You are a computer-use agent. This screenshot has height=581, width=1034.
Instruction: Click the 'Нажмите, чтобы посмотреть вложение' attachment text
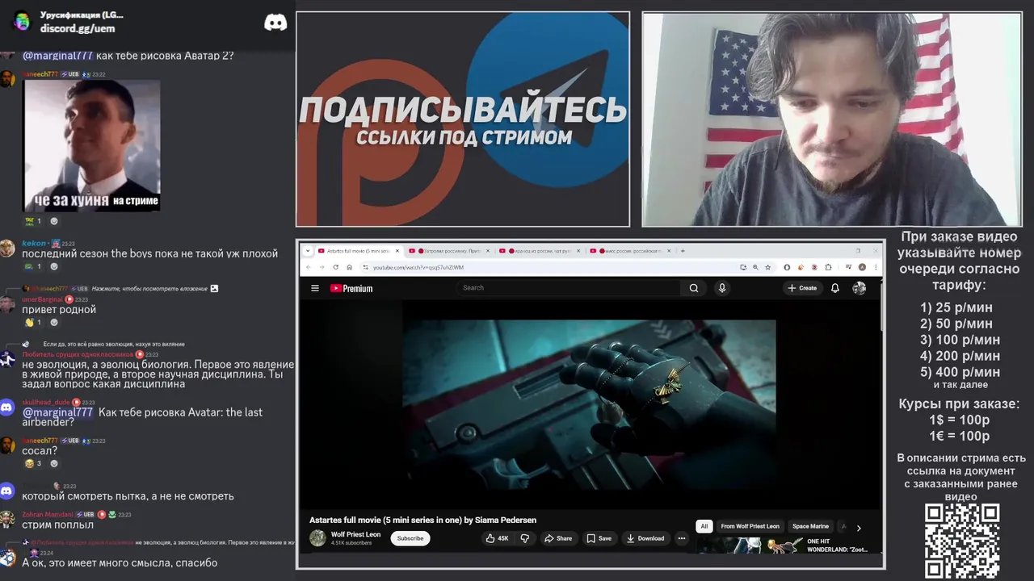point(149,288)
